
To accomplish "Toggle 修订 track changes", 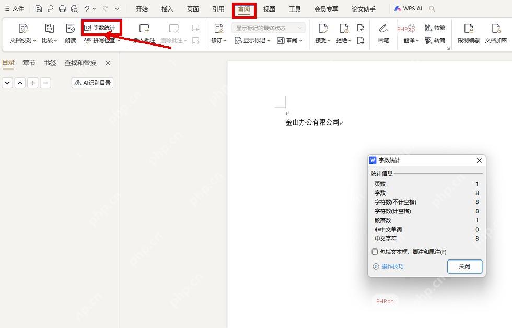I will [219, 33].
